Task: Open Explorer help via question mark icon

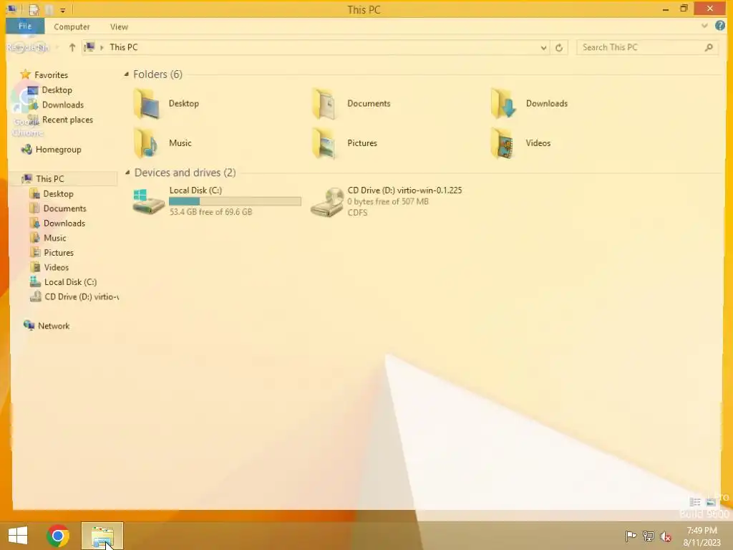Action: (720, 26)
